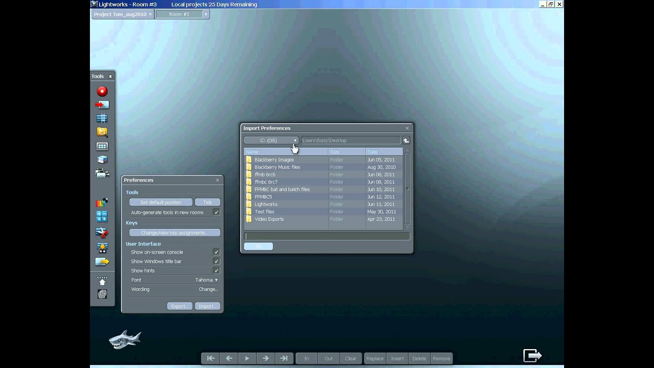This screenshot has width=654, height=368.
Task: Click the Clear marks button
Action: (351, 358)
